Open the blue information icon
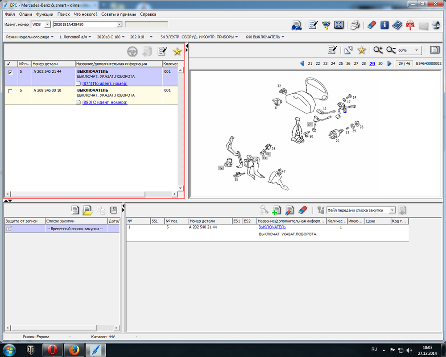 pos(384,25)
